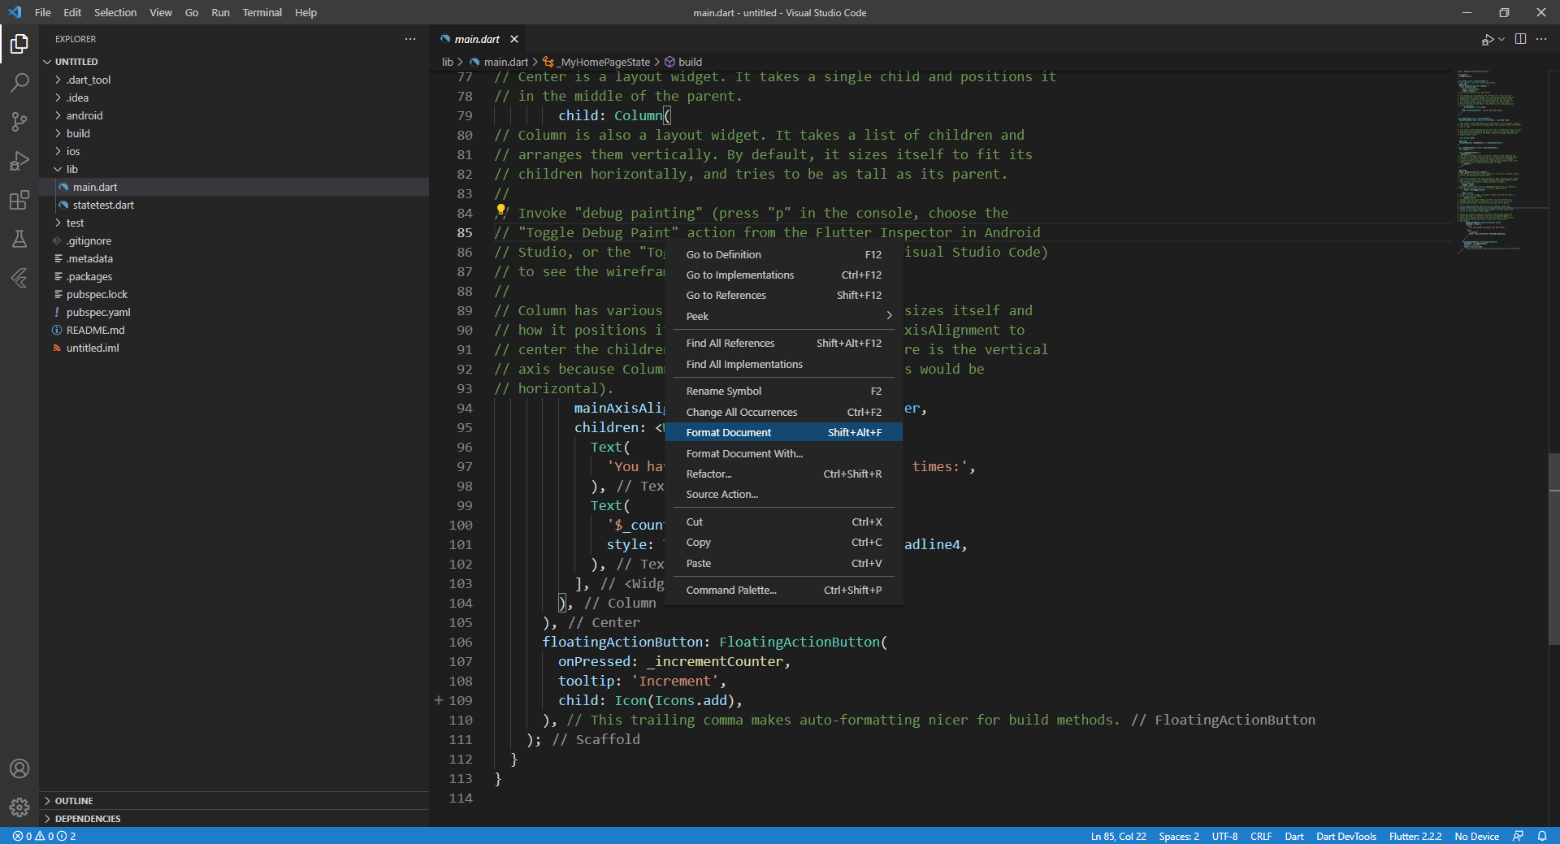Click Flutter: 2.2.2 version in status bar
This screenshot has height=844, width=1560.
[x=1415, y=836]
